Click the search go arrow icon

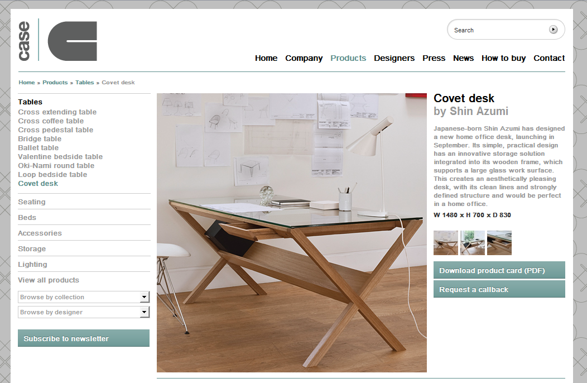[553, 29]
